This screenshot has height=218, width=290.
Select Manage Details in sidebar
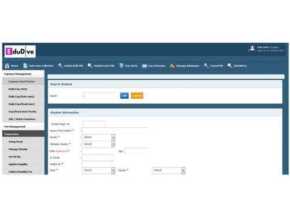click(23, 149)
